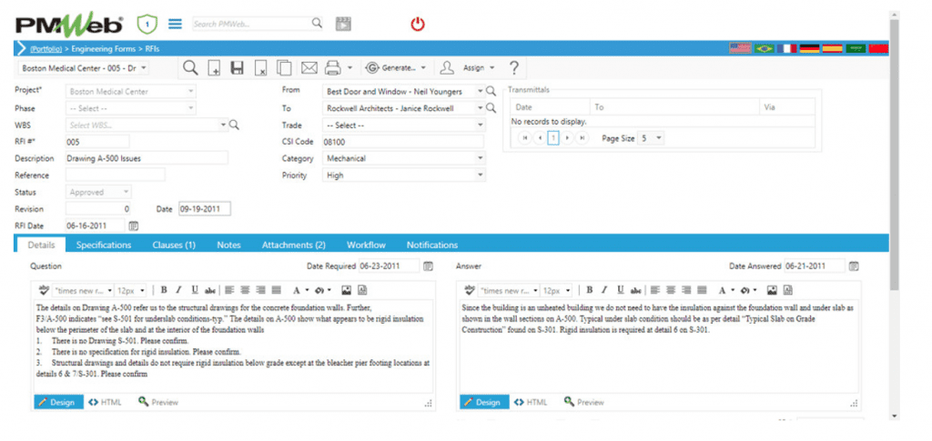
Task: Click the Description field Drawing A-500 Issues
Action: pyautogui.click(x=147, y=158)
